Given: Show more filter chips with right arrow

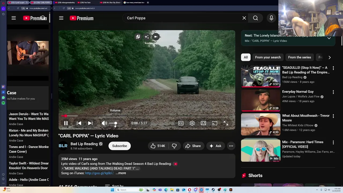Looking at the screenshot, I should 330,57.
